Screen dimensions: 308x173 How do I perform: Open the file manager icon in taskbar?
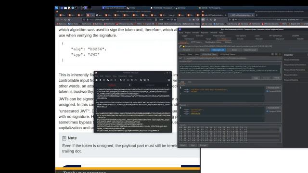(x=65, y=8)
